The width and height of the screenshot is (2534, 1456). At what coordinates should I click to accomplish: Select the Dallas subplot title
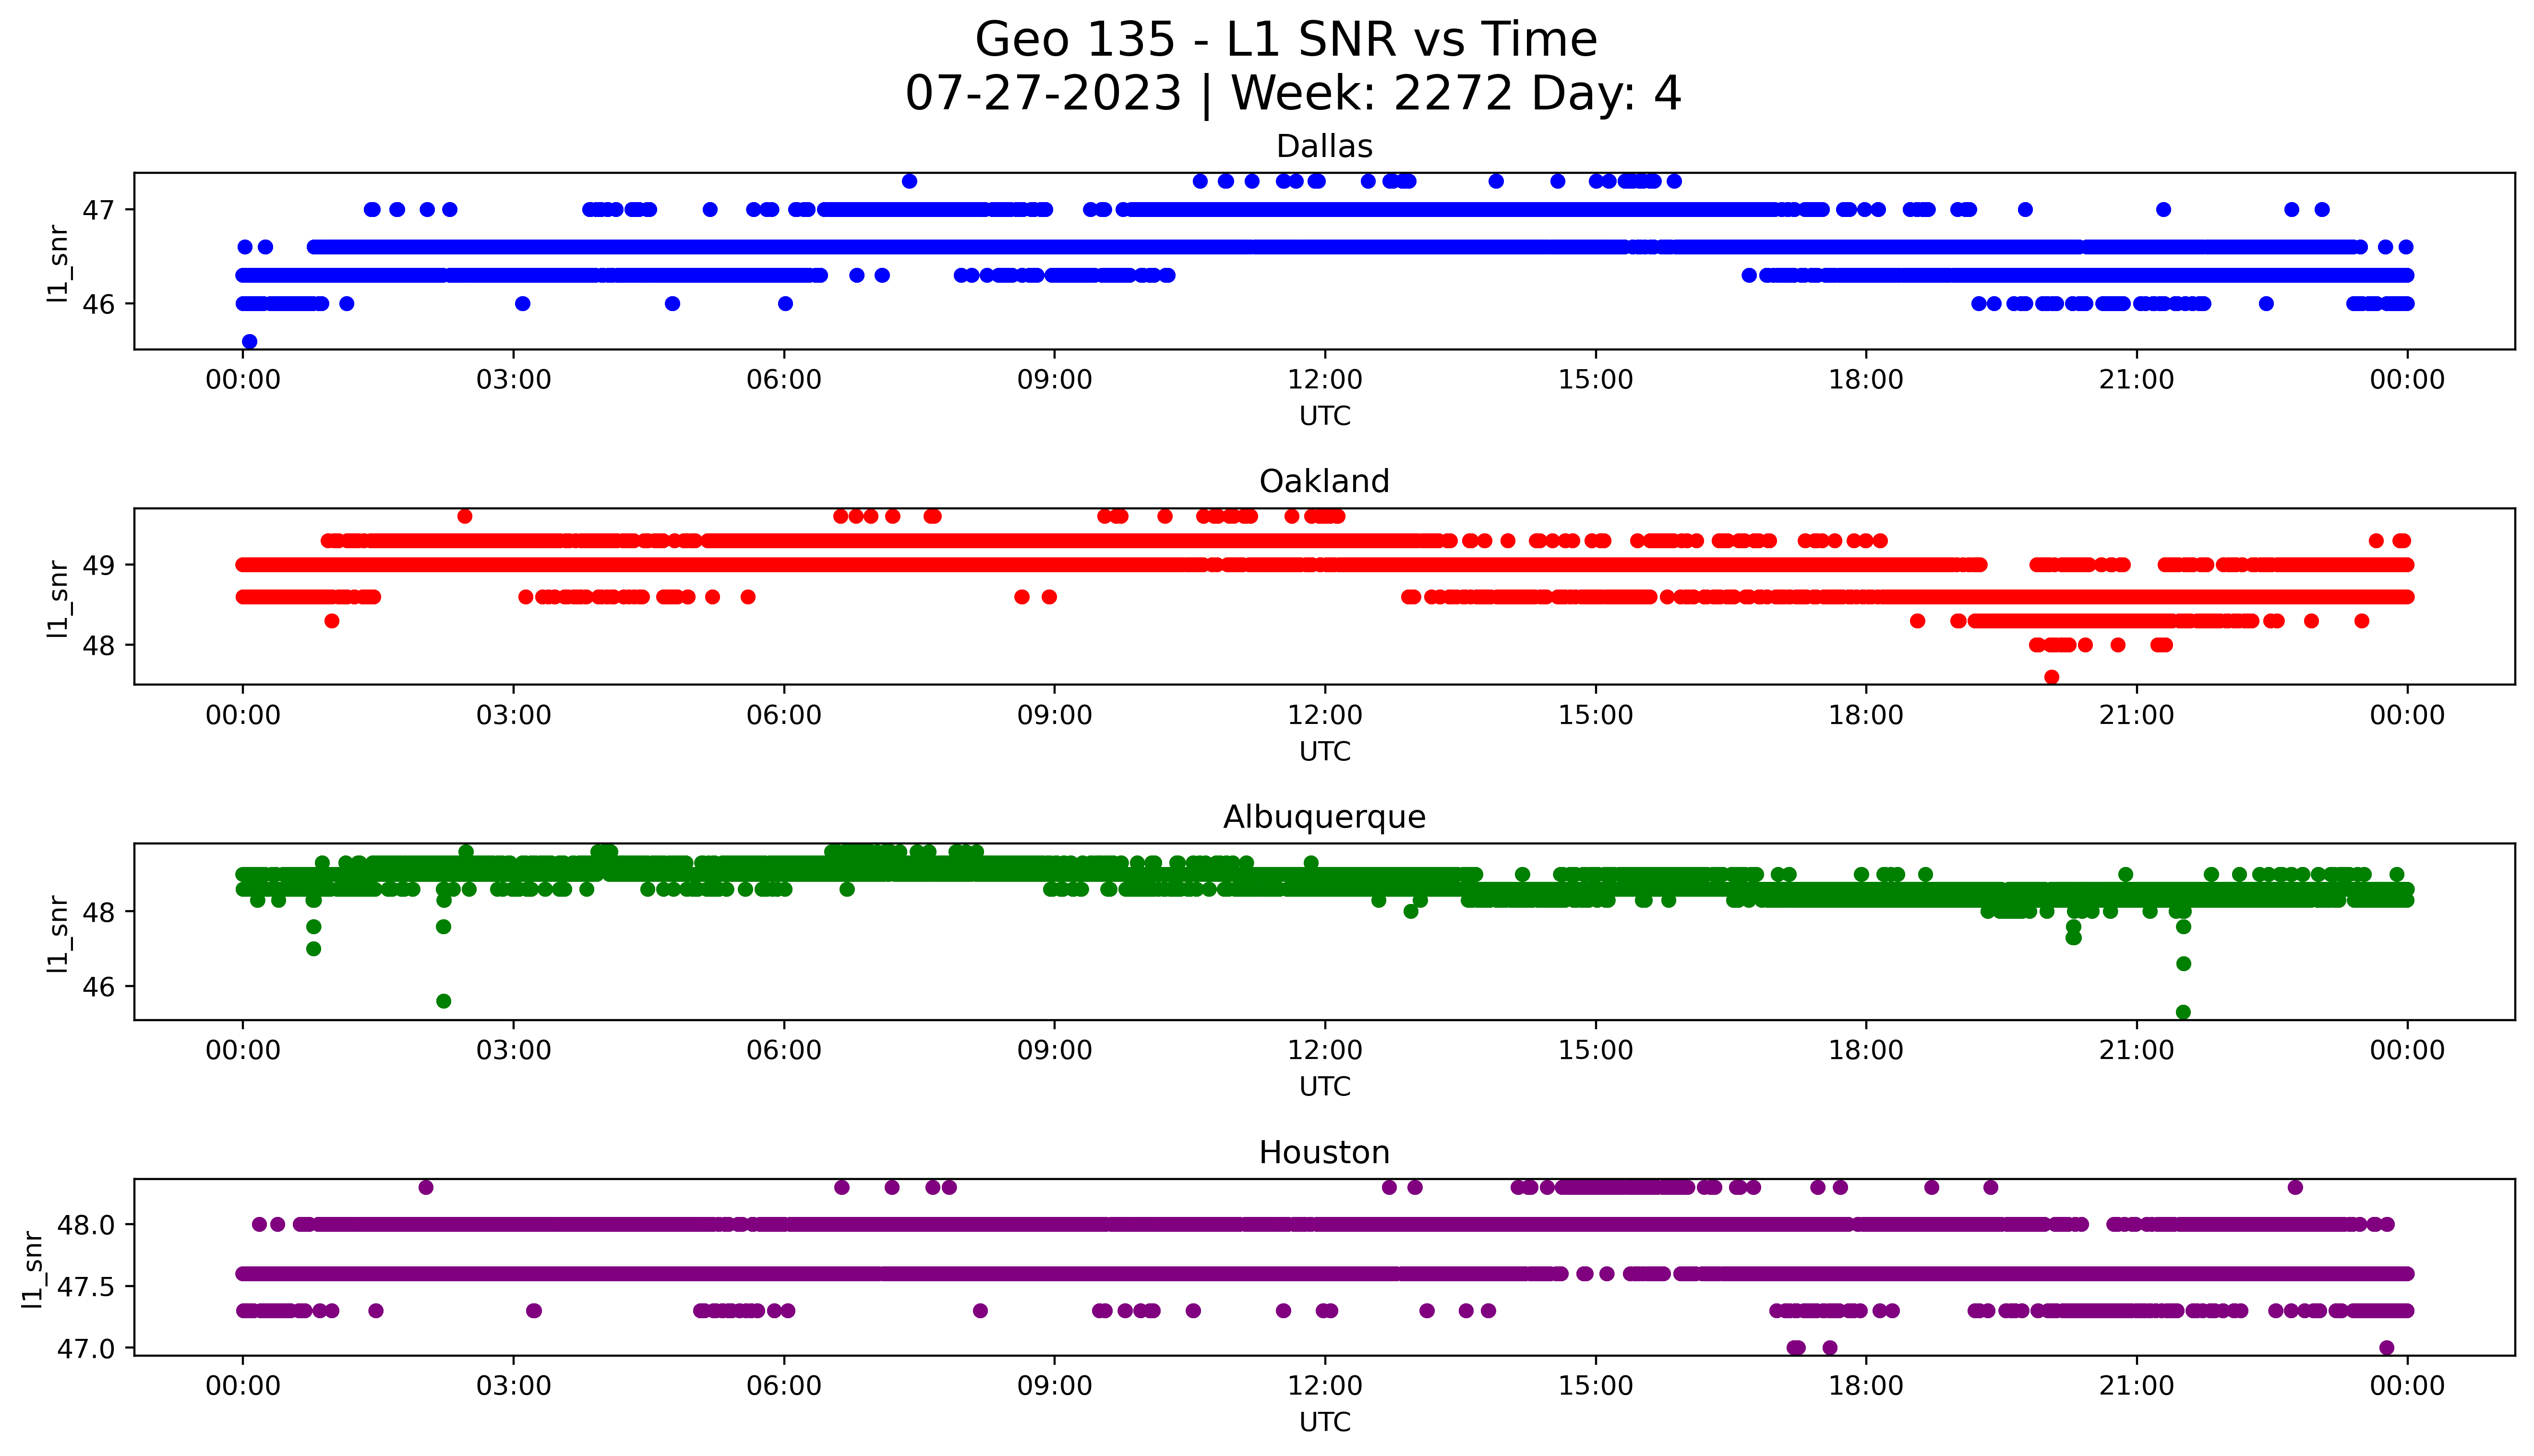click(x=1324, y=146)
